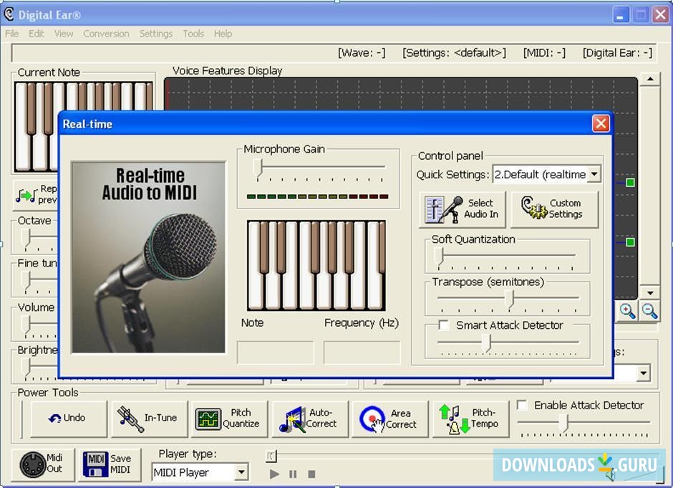Choose the Area Correct tool
Viewport: 673px width, 488px height.
click(389, 418)
